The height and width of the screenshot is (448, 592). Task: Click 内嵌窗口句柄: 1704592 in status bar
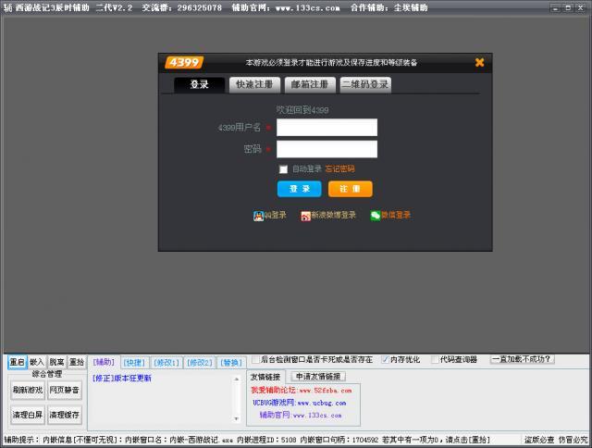(339, 440)
